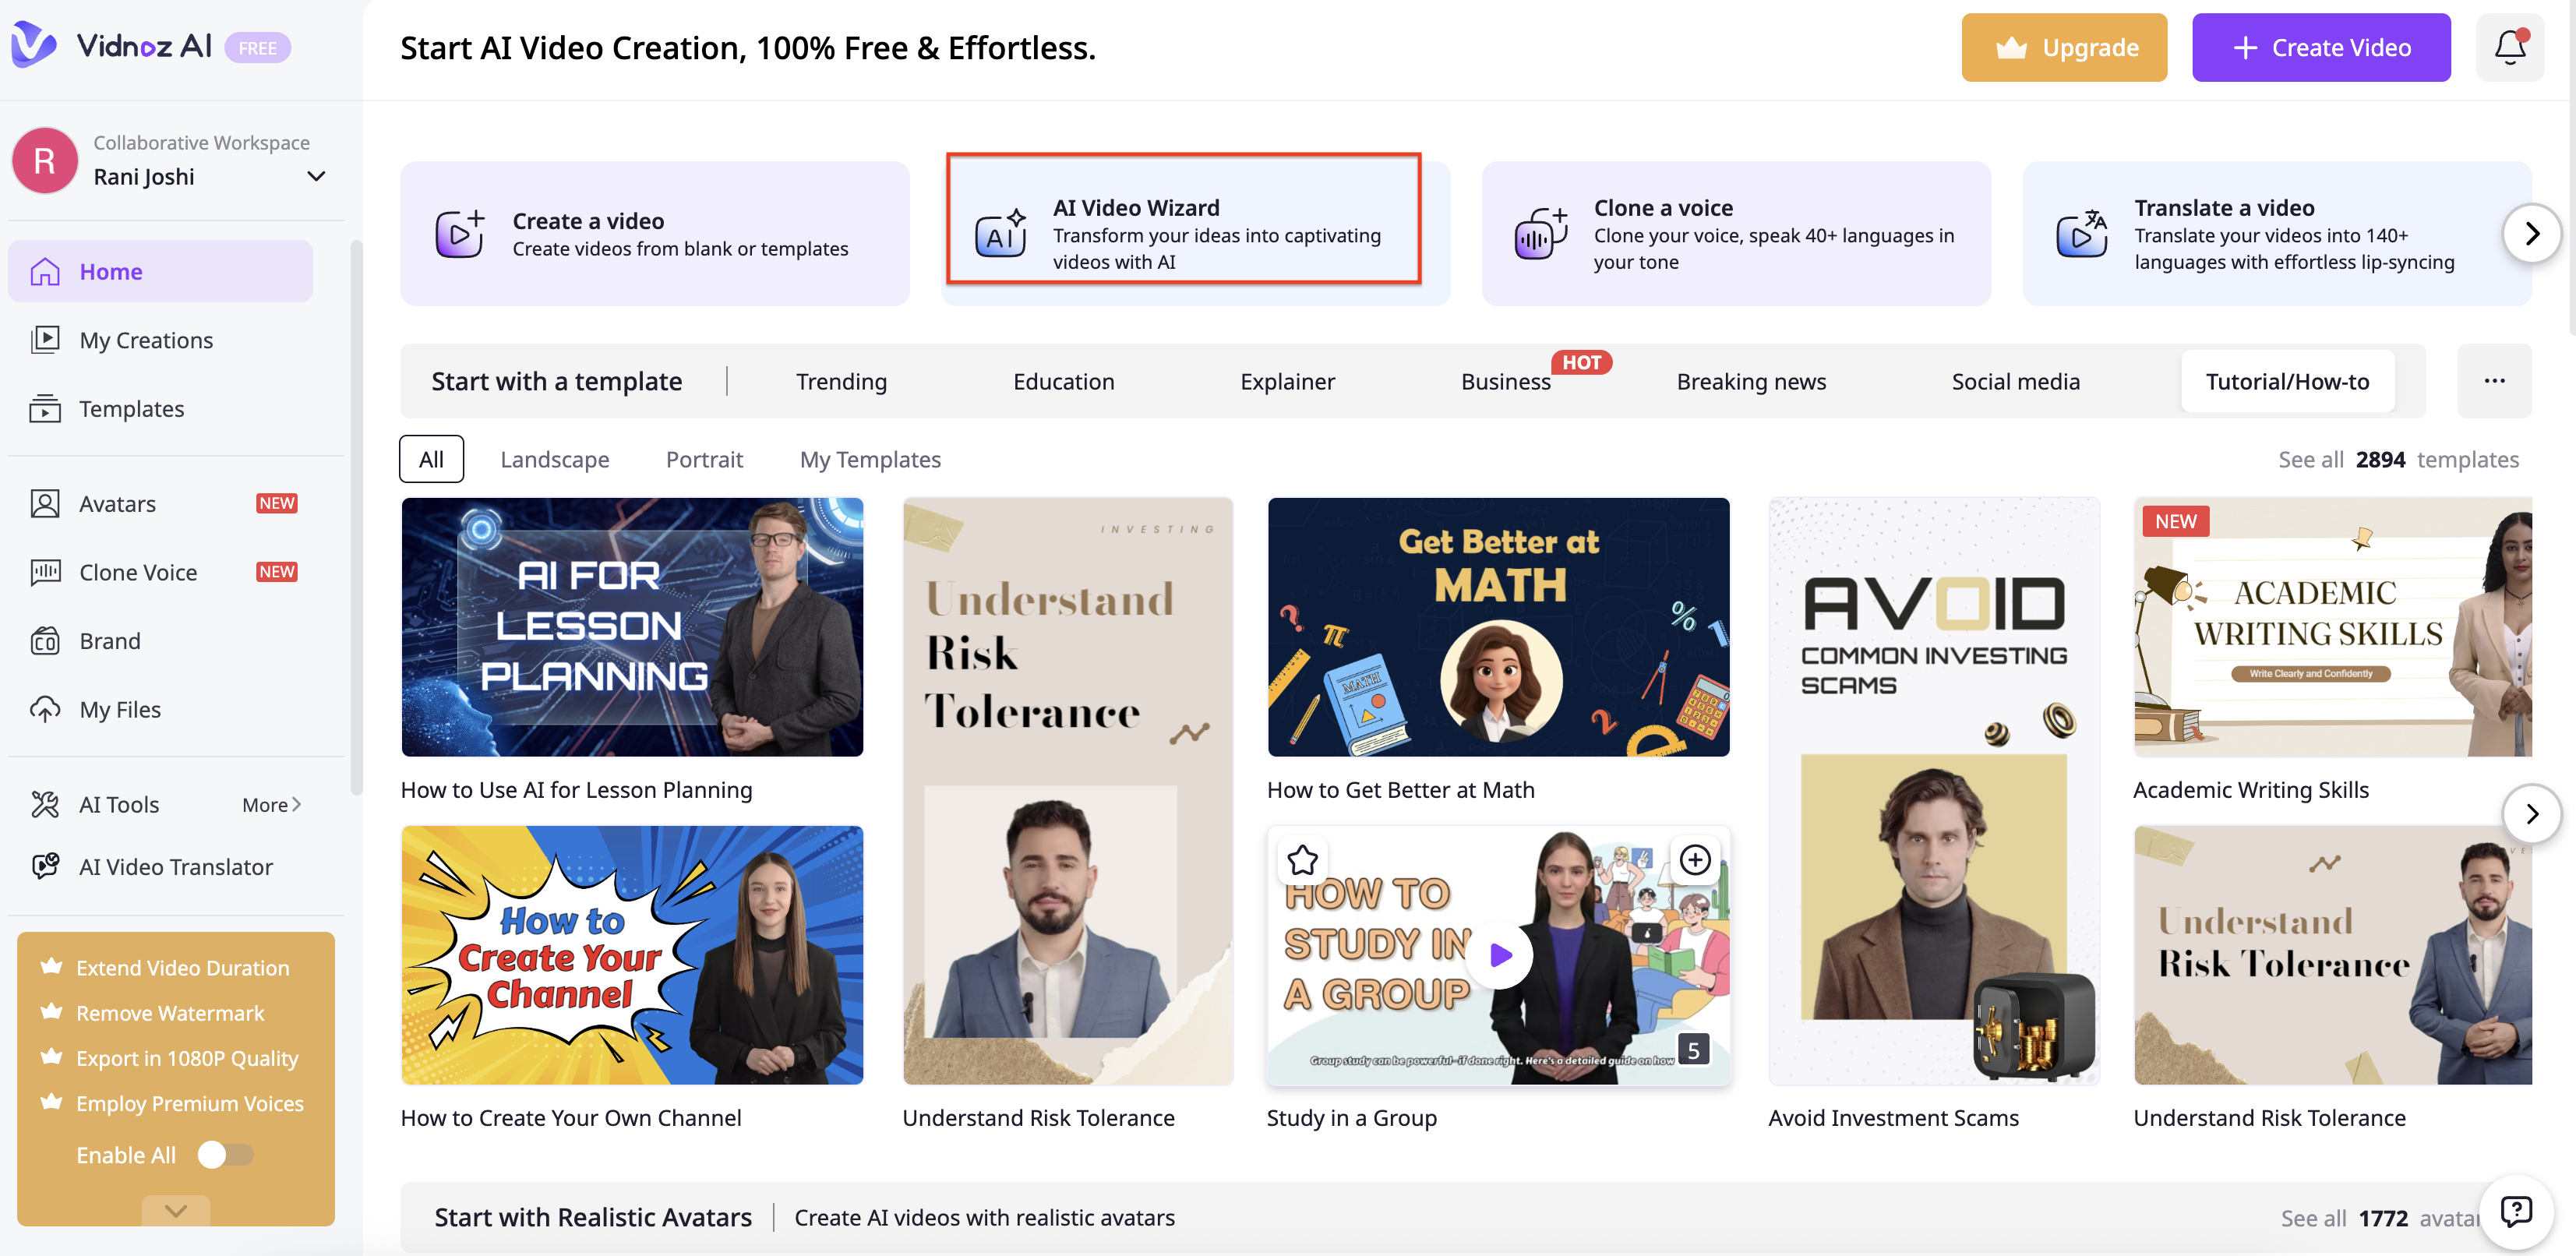Image resolution: width=2576 pixels, height=1256 pixels.
Task: Favorite Study in a Group template star
Action: (x=1302, y=859)
